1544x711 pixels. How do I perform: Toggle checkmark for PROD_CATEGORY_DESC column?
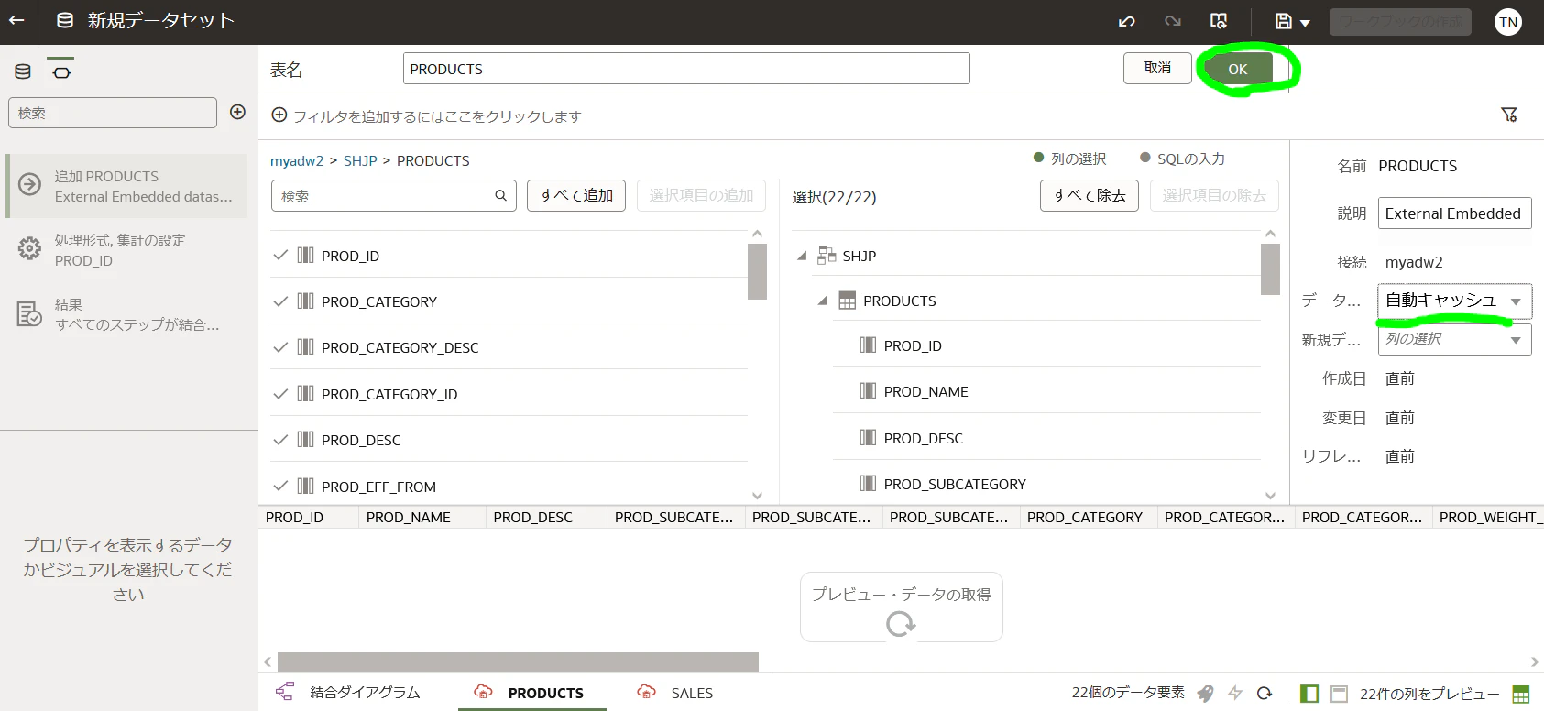pyautogui.click(x=280, y=347)
